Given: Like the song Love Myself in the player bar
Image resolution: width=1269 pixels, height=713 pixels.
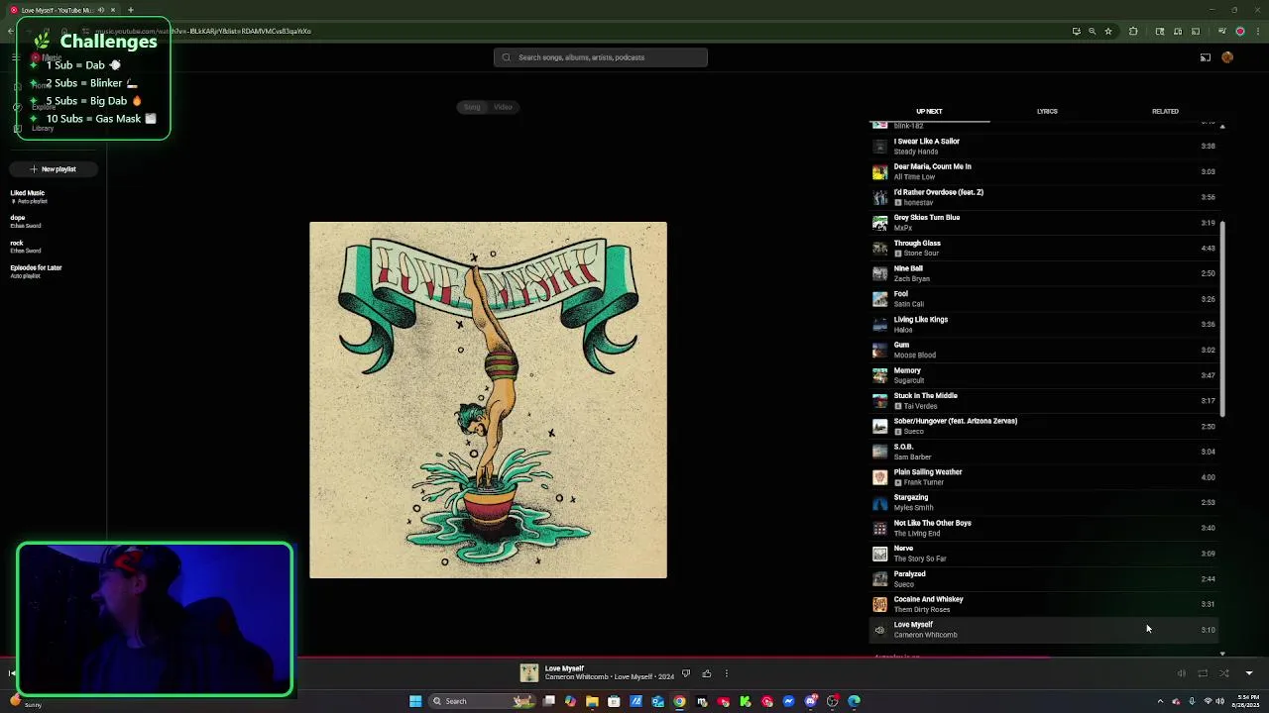Looking at the screenshot, I should point(706,674).
